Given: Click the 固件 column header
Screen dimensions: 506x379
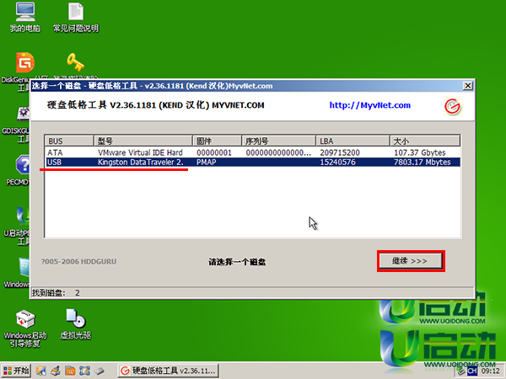Looking at the screenshot, I should tap(217, 141).
